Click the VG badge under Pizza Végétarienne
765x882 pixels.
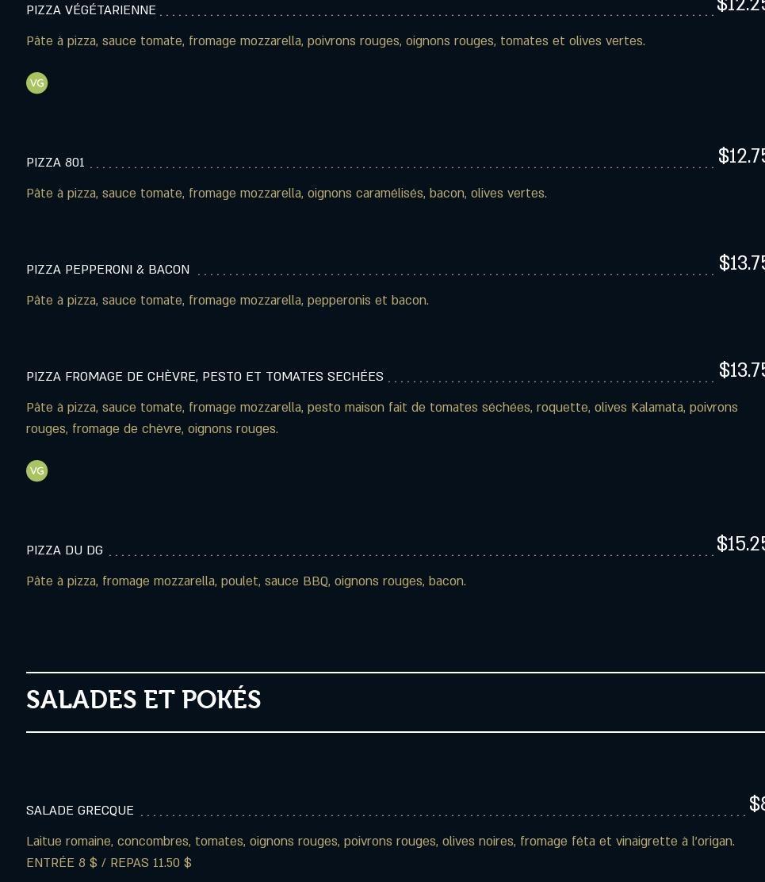click(x=37, y=83)
